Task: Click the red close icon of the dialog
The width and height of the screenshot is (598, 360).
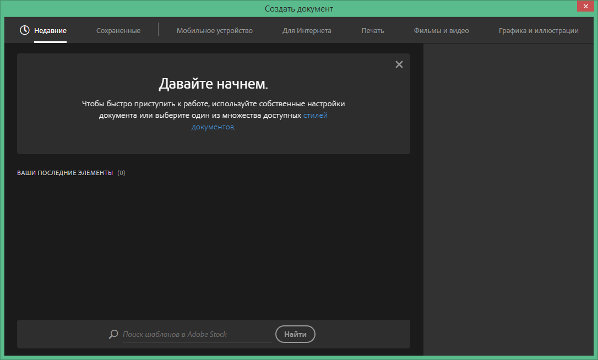Action: [585, 6]
